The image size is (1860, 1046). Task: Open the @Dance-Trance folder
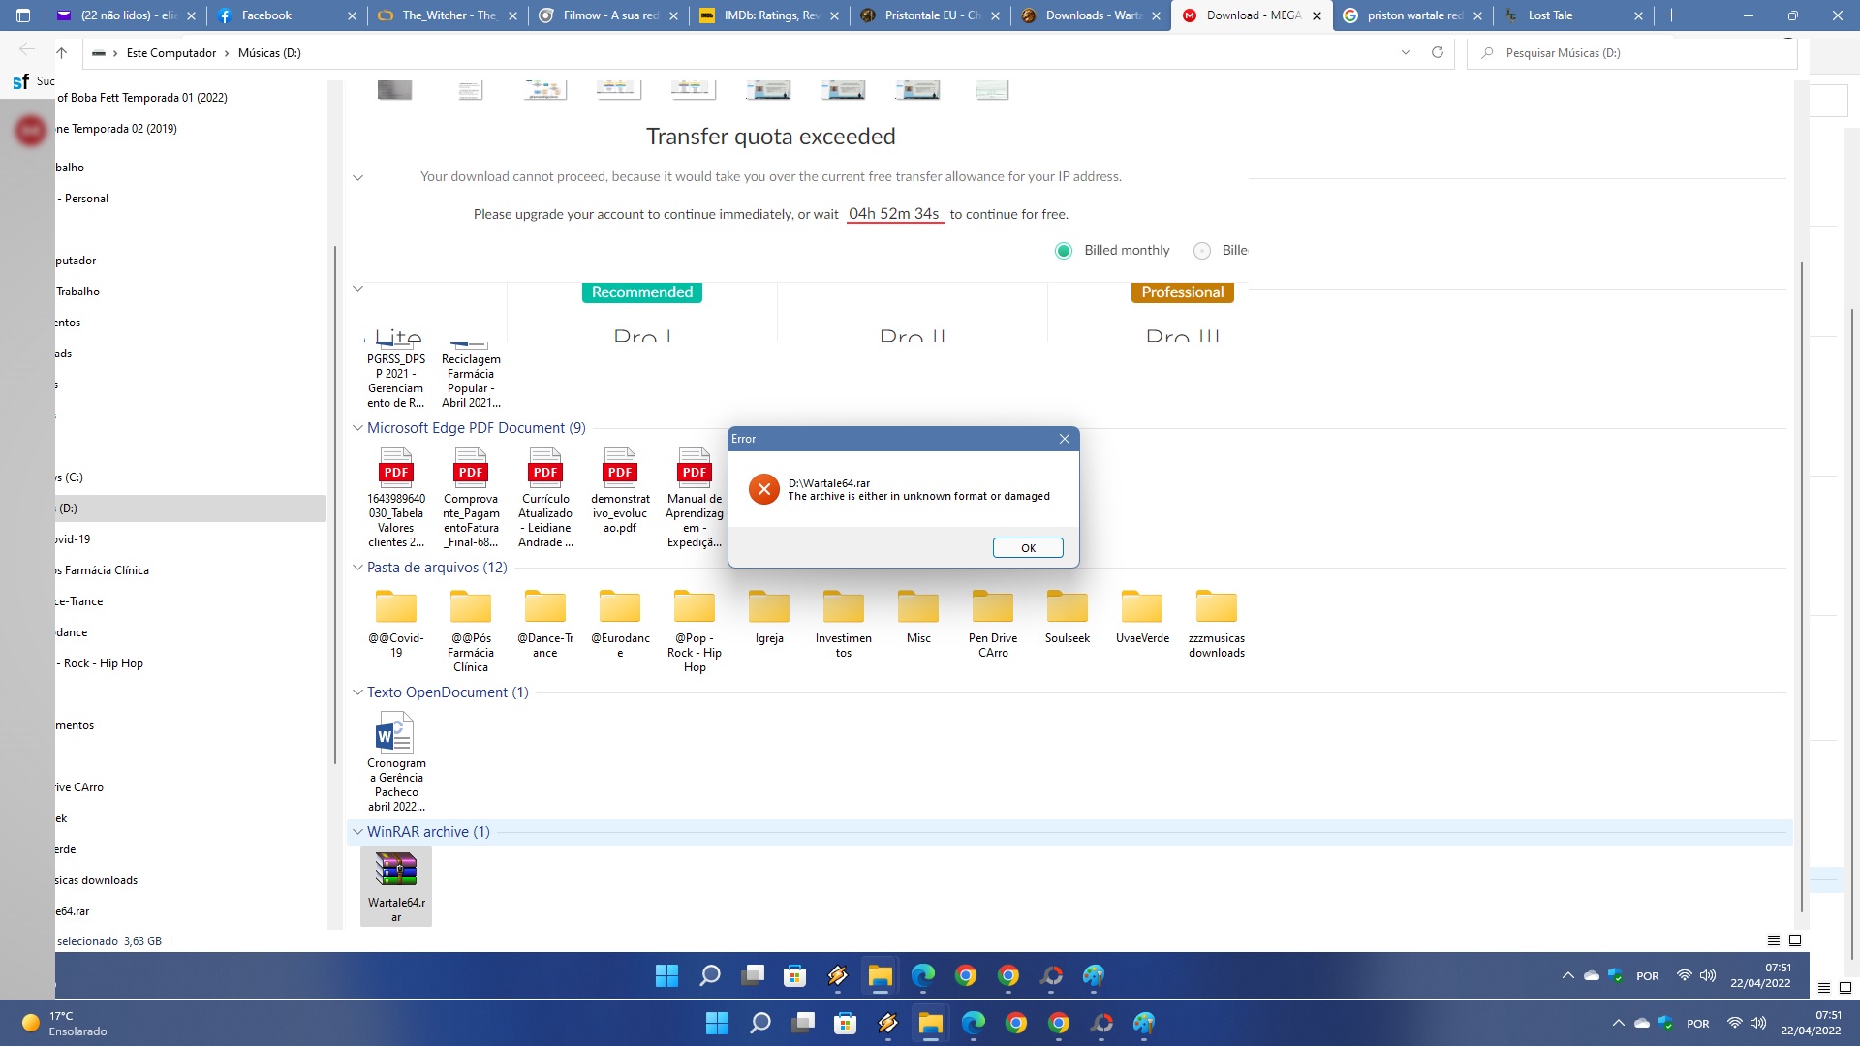(545, 623)
